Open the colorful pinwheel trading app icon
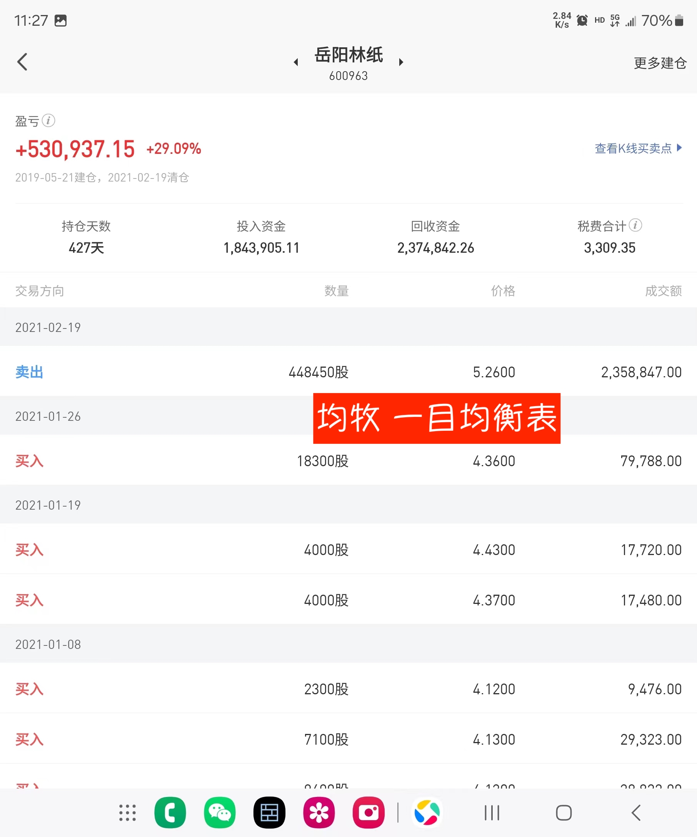 pyautogui.click(x=427, y=812)
